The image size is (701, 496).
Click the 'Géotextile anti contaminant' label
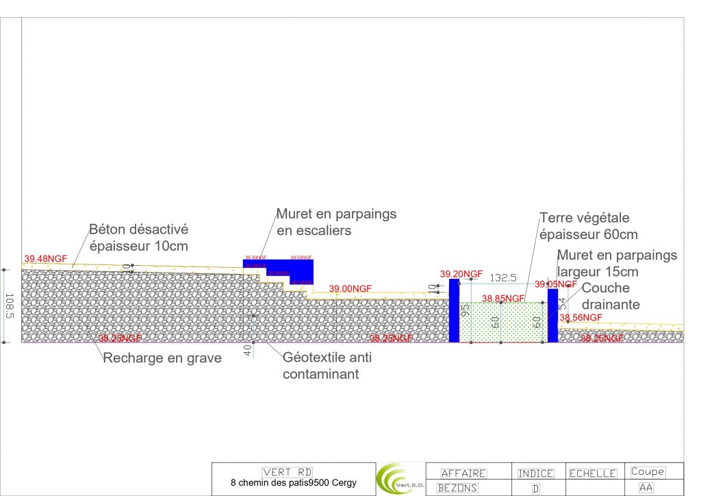[329, 366]
